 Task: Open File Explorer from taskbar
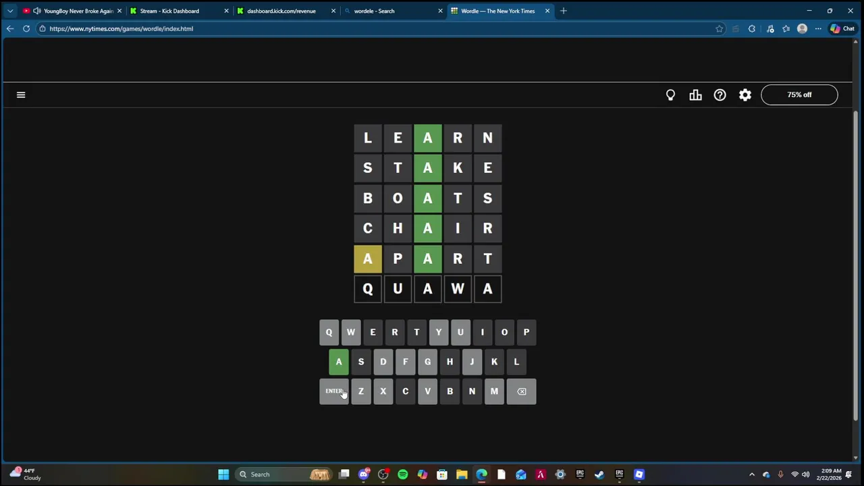point(462,475)
